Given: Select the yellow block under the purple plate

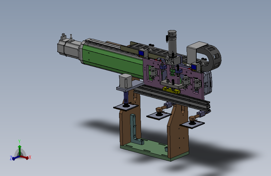Looking at the screenshot, I should tap(171, 90).
